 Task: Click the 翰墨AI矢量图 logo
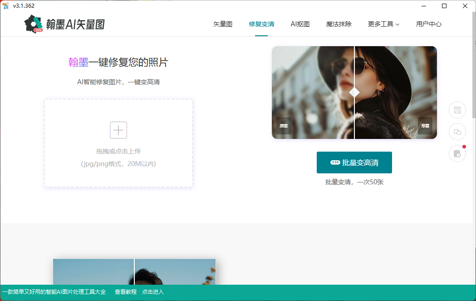(x=64, y=24)
